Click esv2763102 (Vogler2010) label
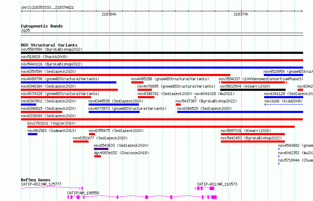Image resolution: width=313 pixels, height=201 pixels. [51, 123]
